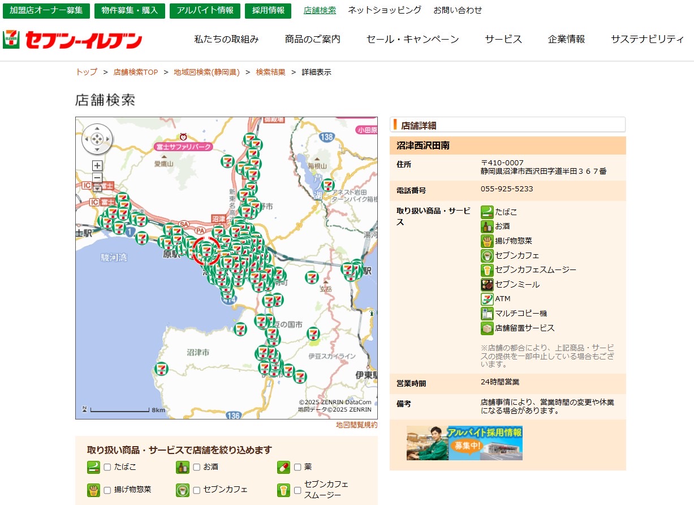Click the 富士サファリパーク map label
The height and width of the screenshot is (505, 694).
183,147
